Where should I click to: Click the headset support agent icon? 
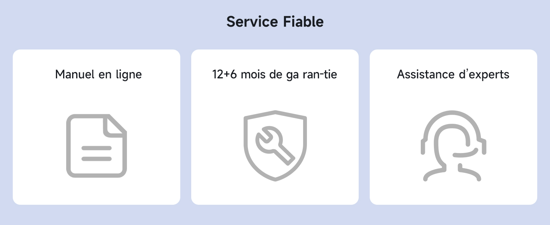click(x=453, y=146)
